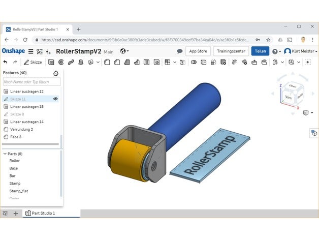Select the Loft tool icon
This screenshot has width=319, height=240.
81,62
